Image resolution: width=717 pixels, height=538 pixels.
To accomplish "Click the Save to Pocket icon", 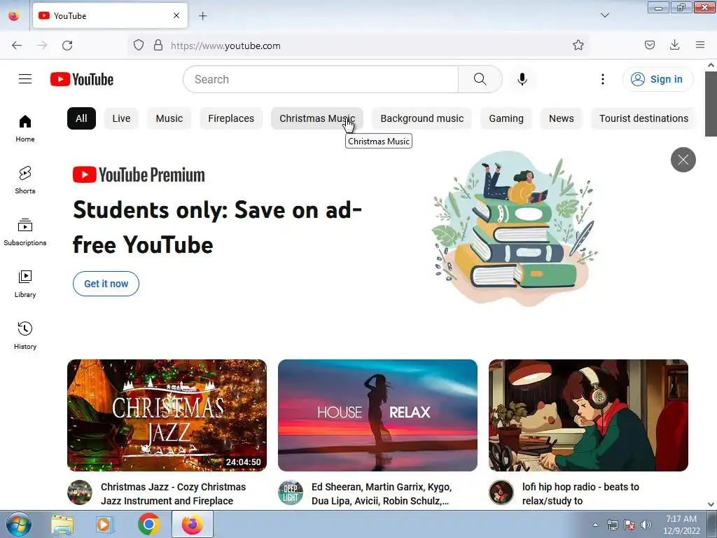I will coord(649,46).
